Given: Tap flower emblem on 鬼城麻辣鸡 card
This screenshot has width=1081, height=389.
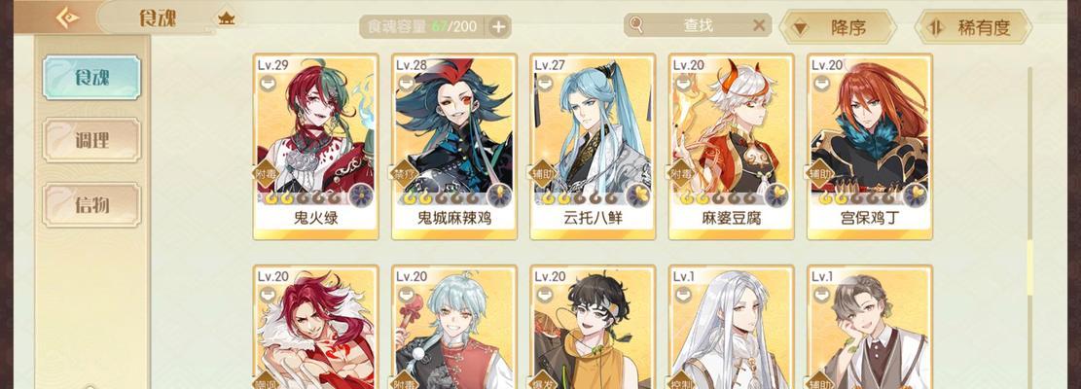Looking at the screenshot, I should 499,195.
